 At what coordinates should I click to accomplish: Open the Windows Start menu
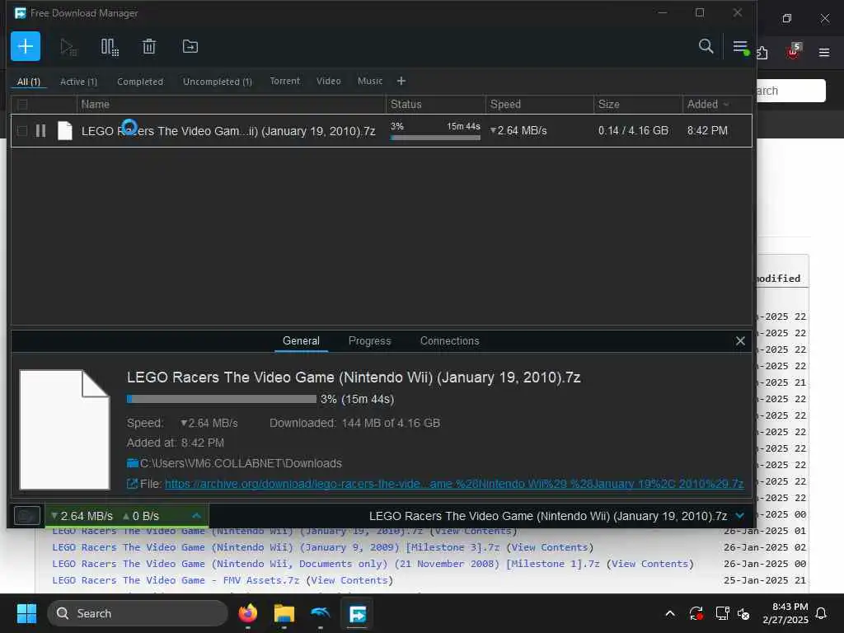(26, 613)
